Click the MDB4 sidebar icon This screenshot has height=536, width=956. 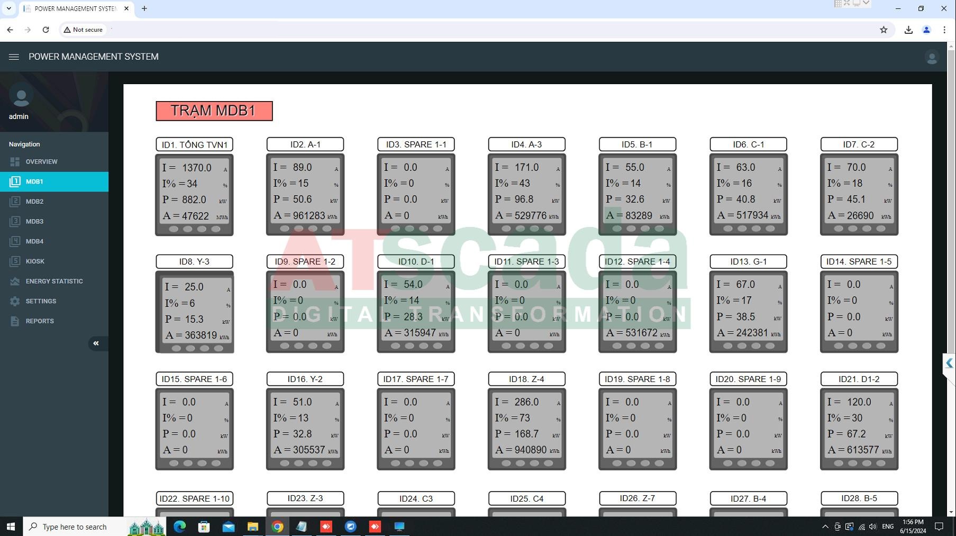[15, 241]
